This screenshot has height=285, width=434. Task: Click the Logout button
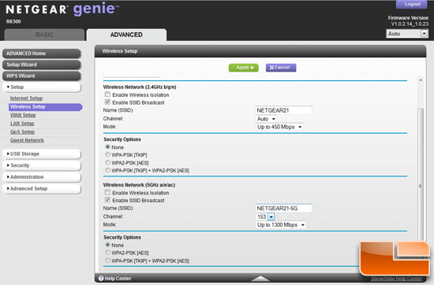pos(412,4)
